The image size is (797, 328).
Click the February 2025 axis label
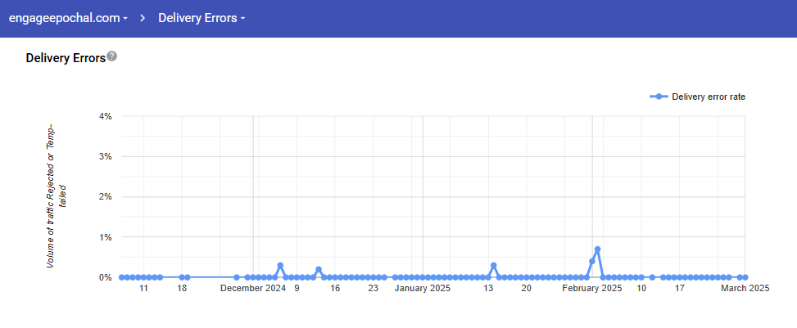pos(592,288)
